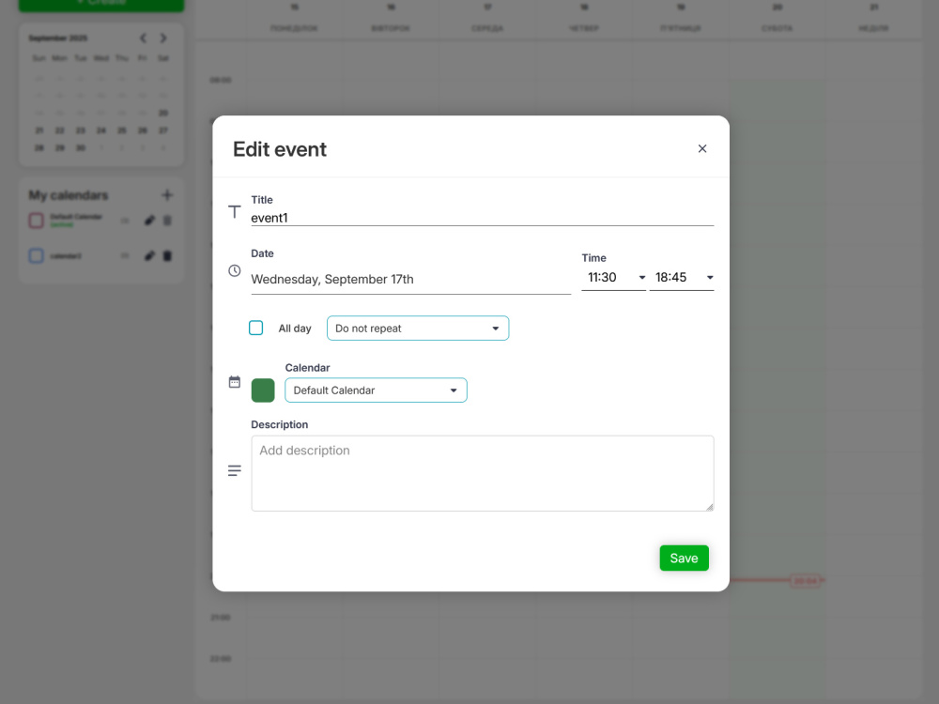The image size is (939, 704).
Task: Toggle the All day checkbox
Action: coord(255,328)
